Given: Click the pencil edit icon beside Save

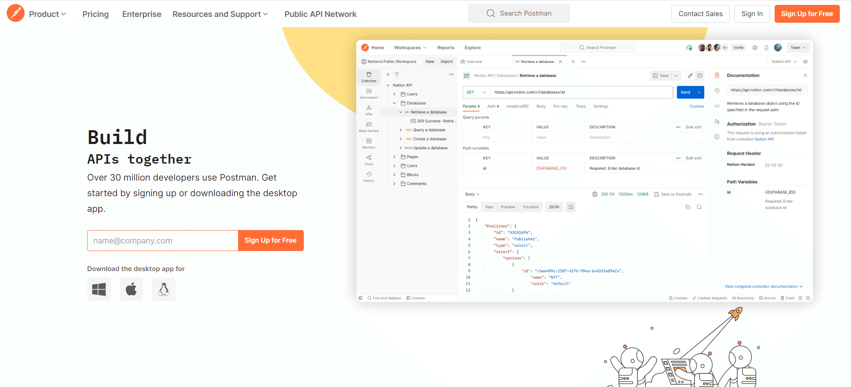Looking at the screenshot, I should pyautogui.click(x=690, y=75).
